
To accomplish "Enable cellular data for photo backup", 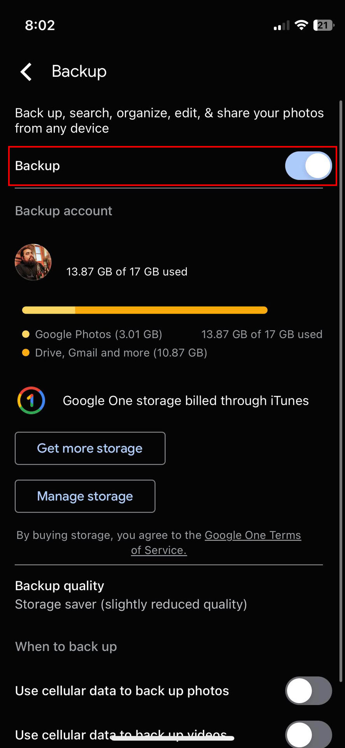I will coord(308,691).
